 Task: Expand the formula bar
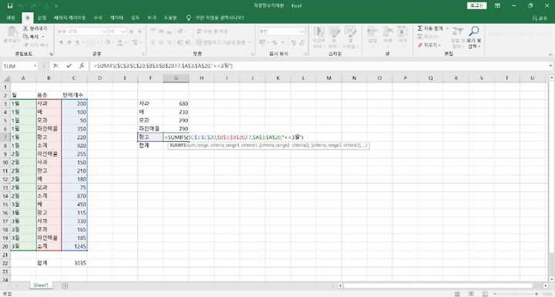pyautogui.click(x=550, y=66)
